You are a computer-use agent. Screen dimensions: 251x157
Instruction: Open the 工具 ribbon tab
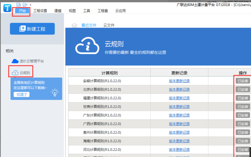[x=87, y=11]
